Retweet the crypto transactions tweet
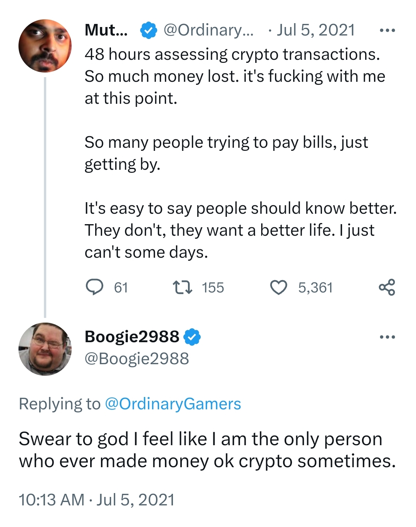 183,287
